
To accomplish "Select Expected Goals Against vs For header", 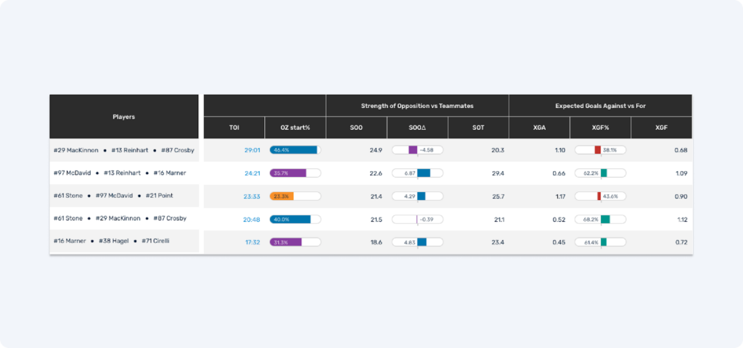I will coord(600,106).
